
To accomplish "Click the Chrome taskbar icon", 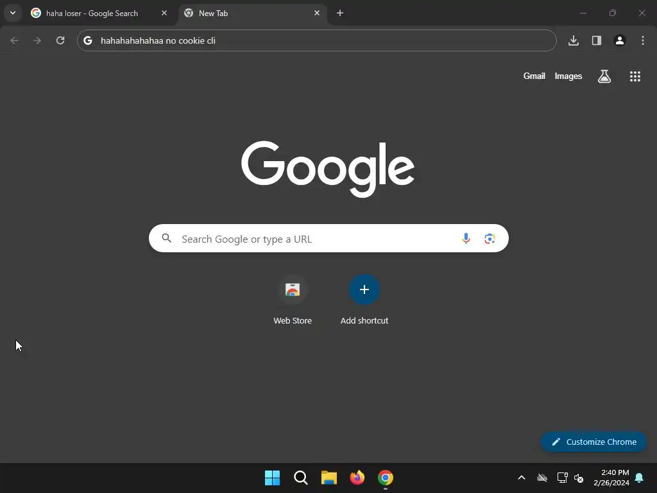I will pos(386,478).
